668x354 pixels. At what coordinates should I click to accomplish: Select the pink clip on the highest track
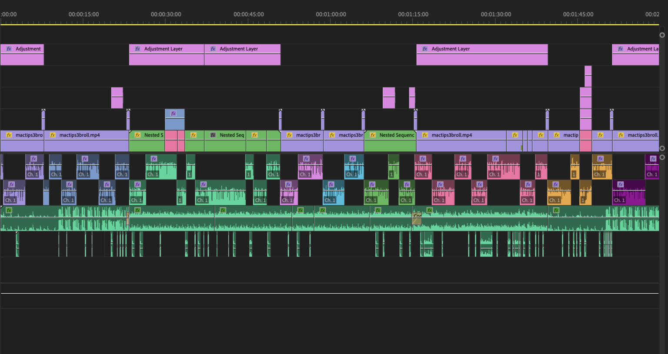coord(588,76)
